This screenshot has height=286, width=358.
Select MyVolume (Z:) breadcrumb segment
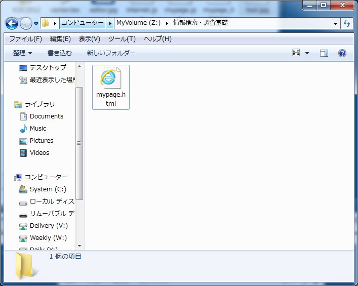tap(138, 23)
